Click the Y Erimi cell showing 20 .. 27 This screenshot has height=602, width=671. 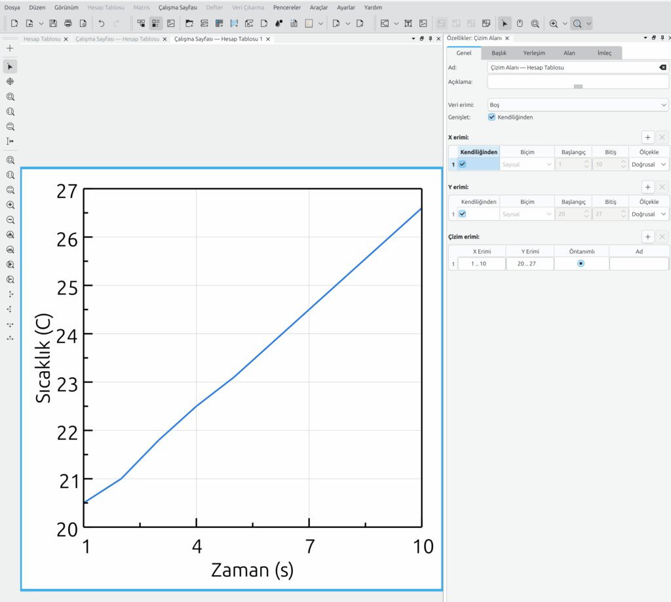[x=529, y=264]
